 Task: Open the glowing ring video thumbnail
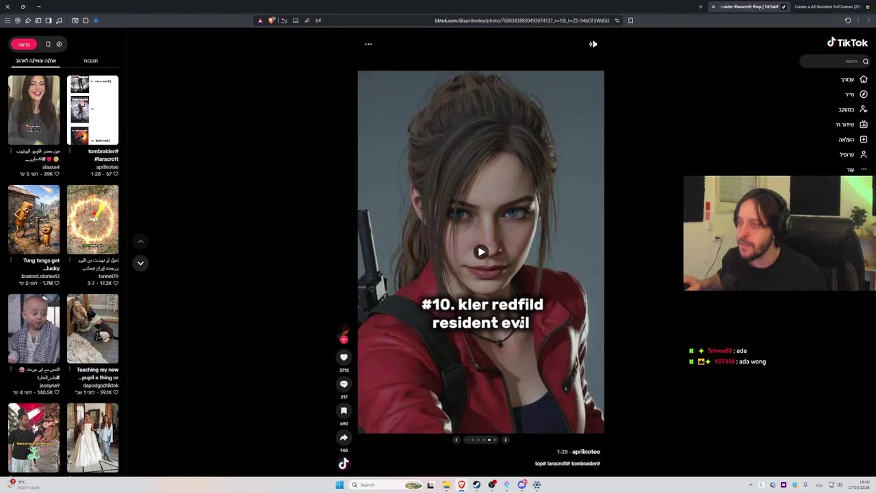coord(92,220)
